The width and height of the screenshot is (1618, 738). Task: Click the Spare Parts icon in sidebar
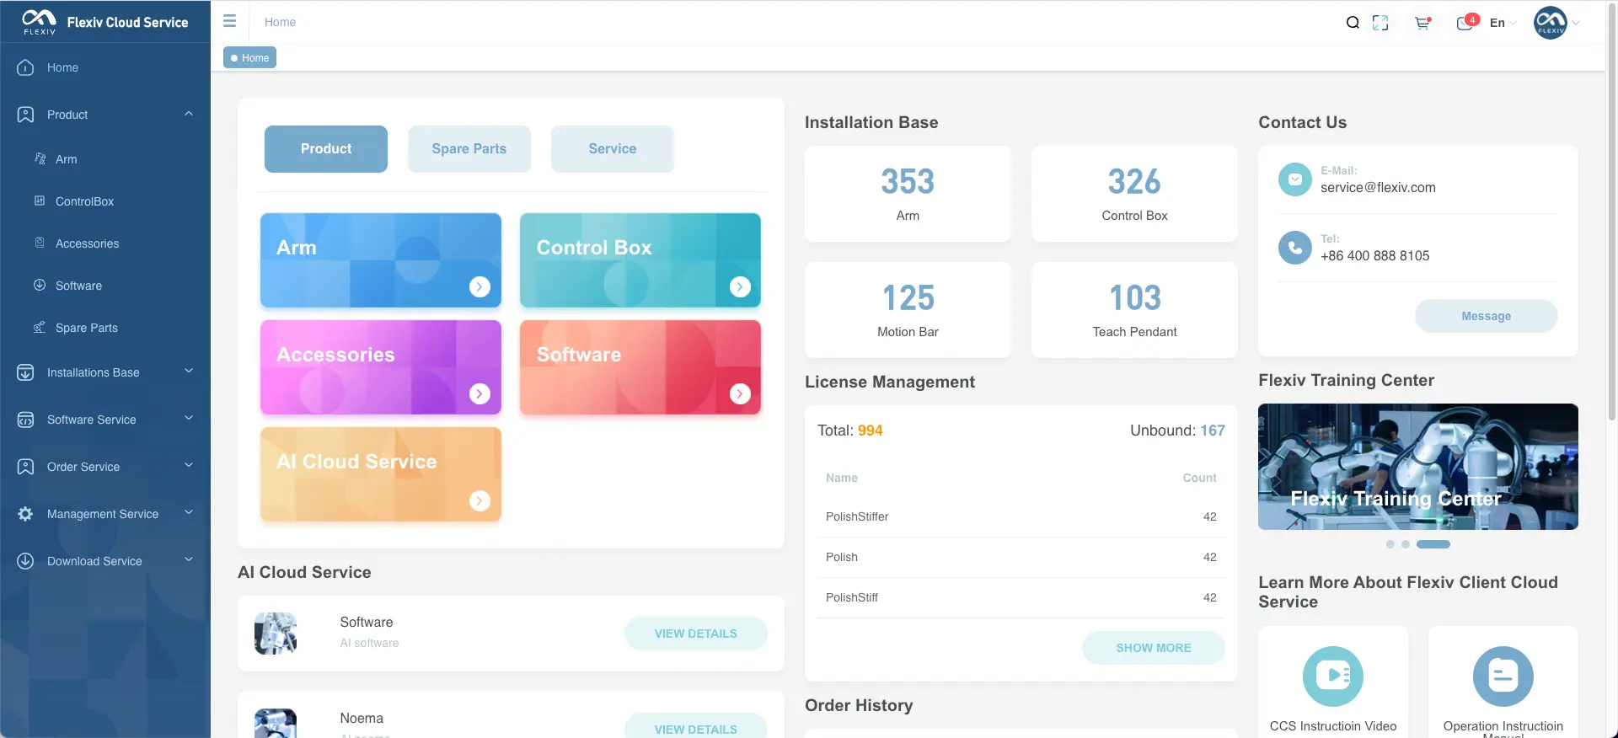pos(40,327)
